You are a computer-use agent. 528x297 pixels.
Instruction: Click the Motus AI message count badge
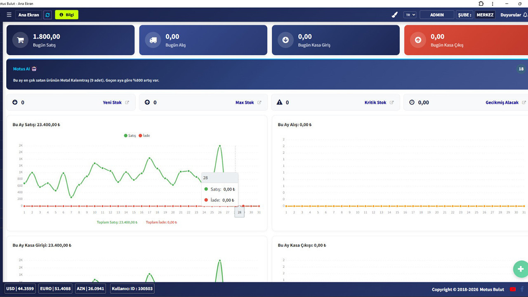(521, 69)
